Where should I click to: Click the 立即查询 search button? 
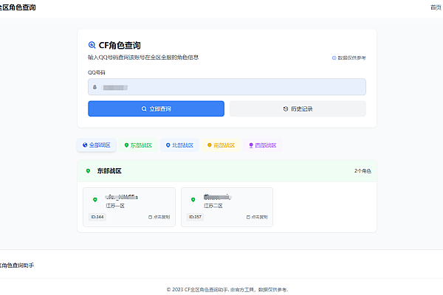156,108
